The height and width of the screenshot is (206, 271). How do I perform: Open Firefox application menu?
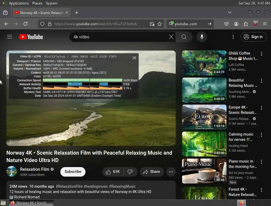265,24
